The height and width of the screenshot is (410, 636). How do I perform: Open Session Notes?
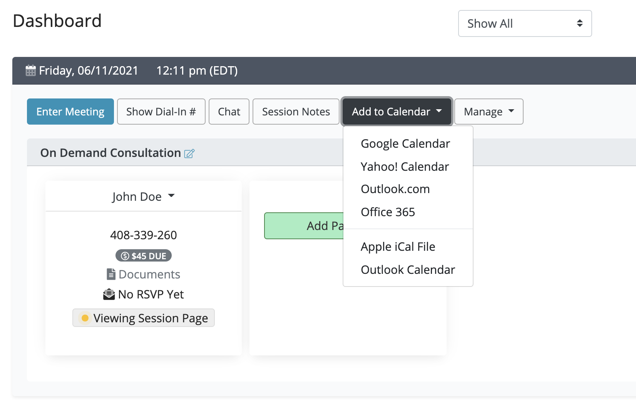(296, 112)
